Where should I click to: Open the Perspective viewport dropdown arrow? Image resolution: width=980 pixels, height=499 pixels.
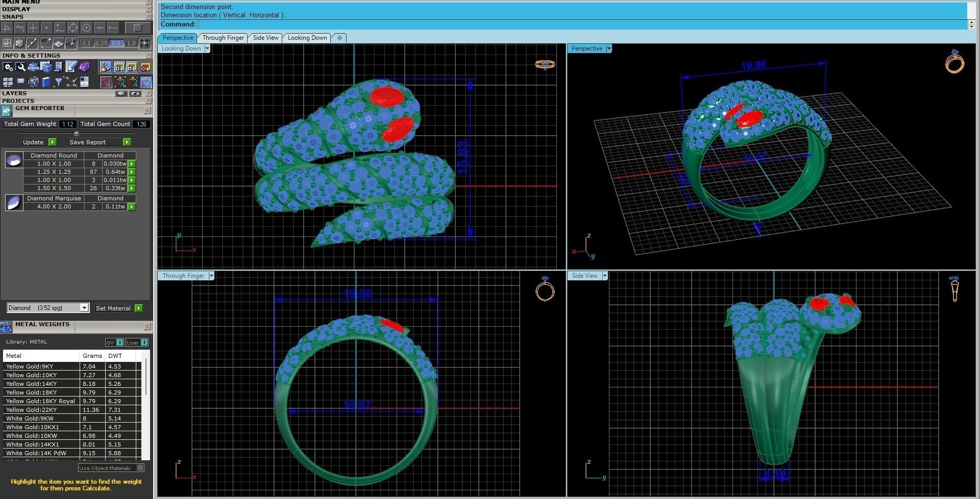point(609,48)
